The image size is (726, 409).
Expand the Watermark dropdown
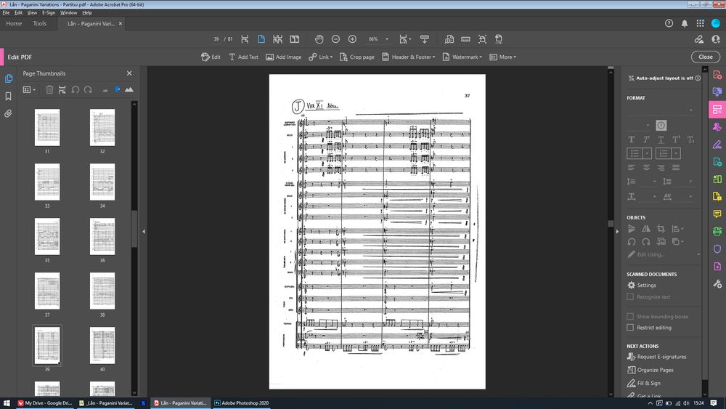pyautogui.click(x=462, y=57)
